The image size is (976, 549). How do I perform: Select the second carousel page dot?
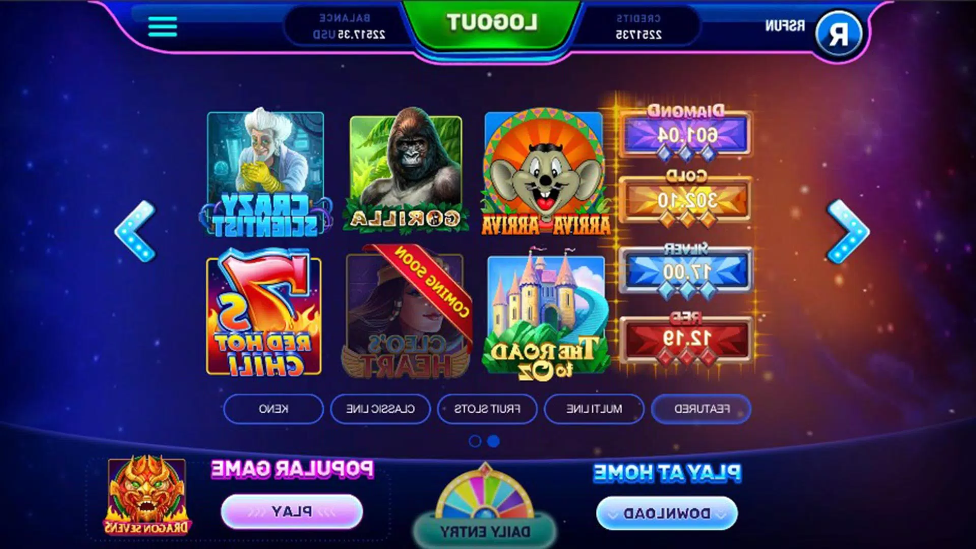[x=493, y=441]
